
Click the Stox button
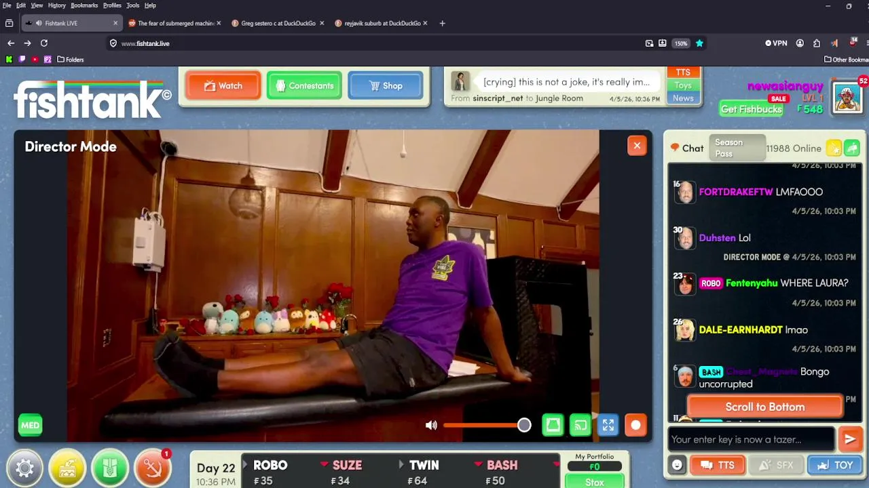pyautogui.click(x=595, y=482)
